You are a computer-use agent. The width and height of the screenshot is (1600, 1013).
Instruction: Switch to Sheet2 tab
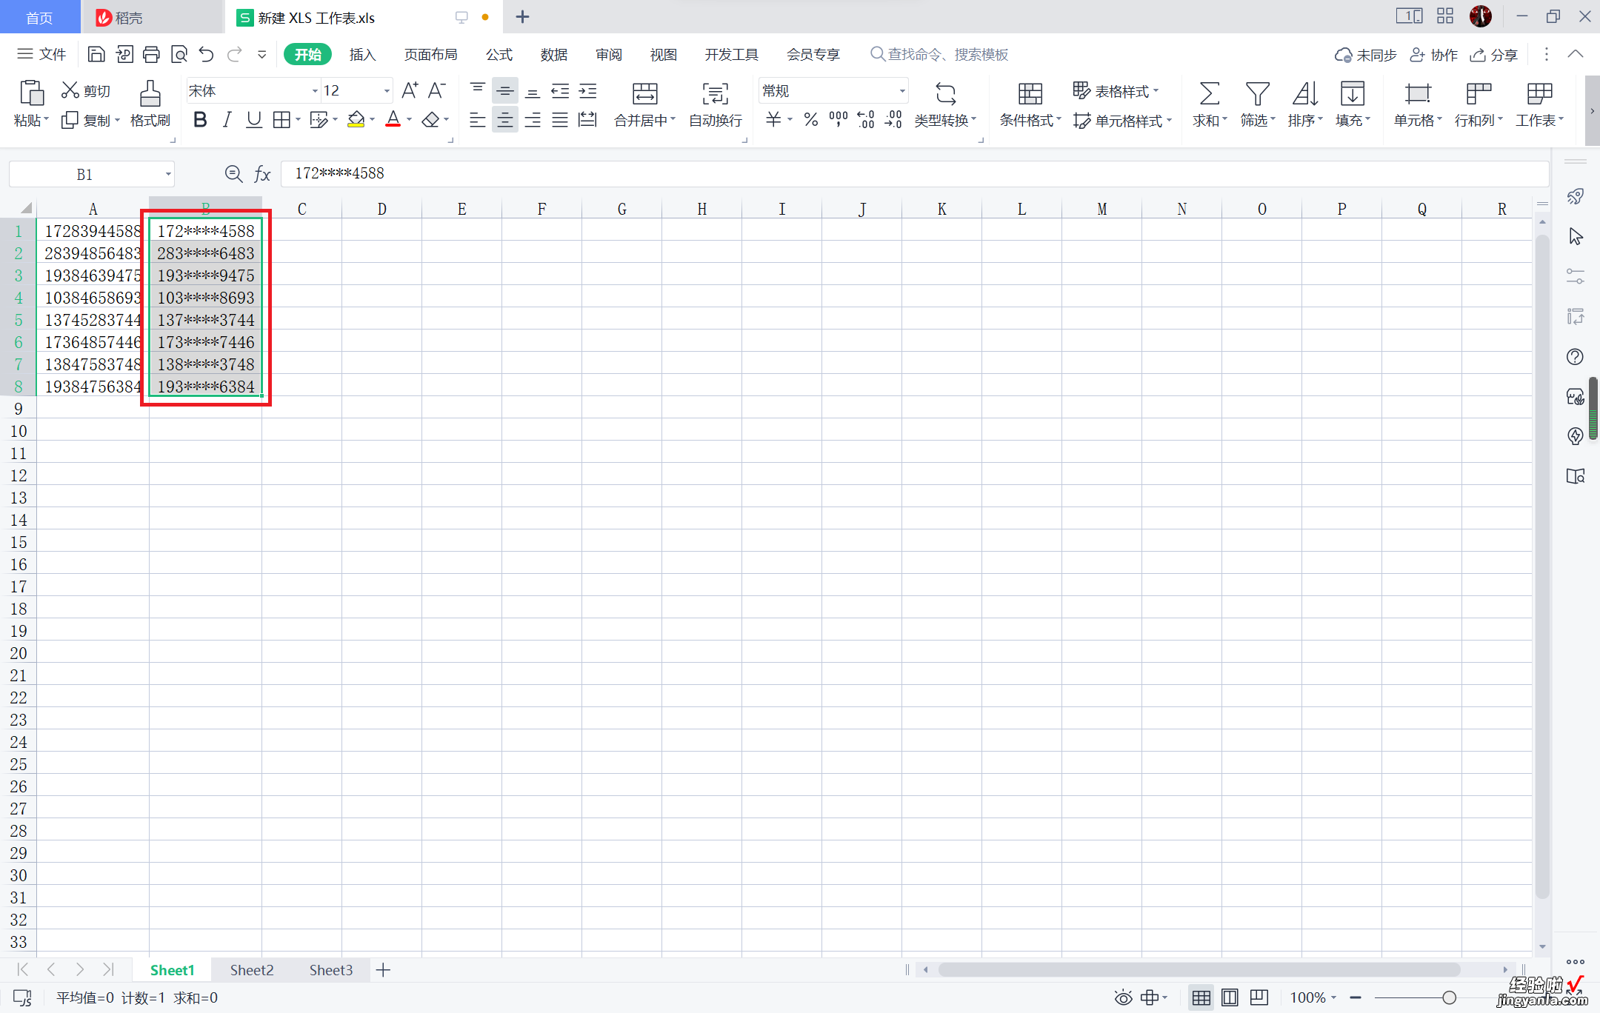click(251, 970)
